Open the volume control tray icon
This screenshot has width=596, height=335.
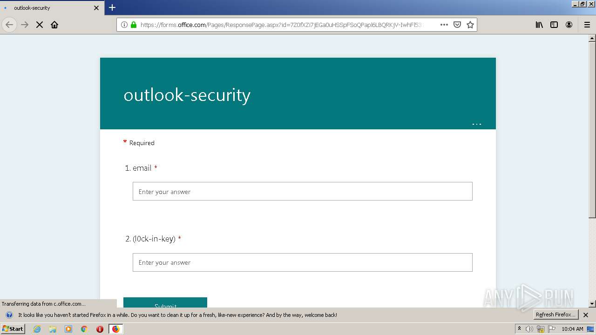tap(529, 329)
